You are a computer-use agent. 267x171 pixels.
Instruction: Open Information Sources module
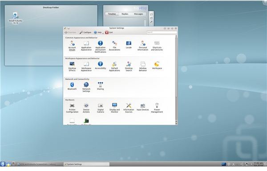coord(129,108)
